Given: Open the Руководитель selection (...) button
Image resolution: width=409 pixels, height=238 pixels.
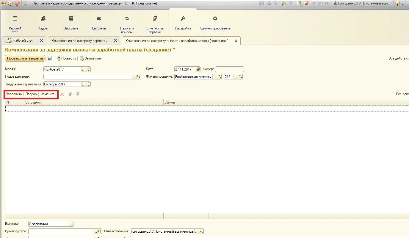Looking at the screenshot, I should click(x=95, y=231).
